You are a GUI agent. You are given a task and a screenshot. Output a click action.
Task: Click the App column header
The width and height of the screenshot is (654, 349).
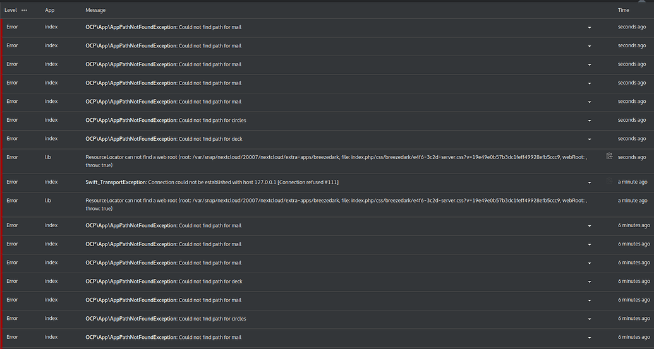click(50, 11)
